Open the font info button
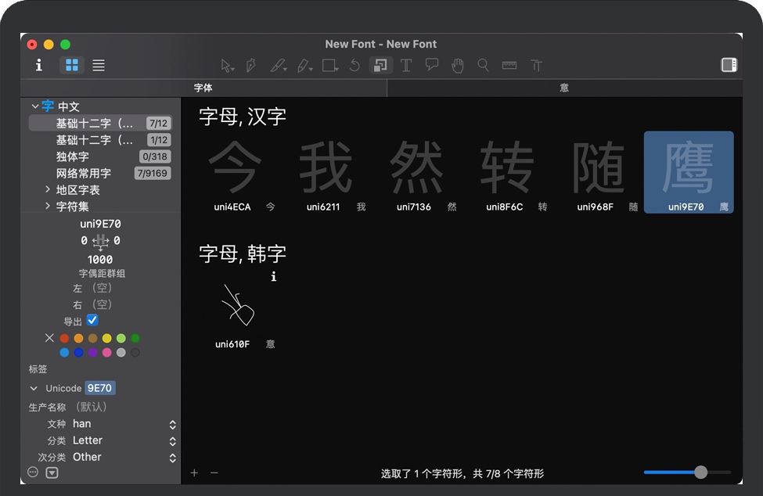The height and width of the screenshot is (496, 763). (x=39, y=66)
